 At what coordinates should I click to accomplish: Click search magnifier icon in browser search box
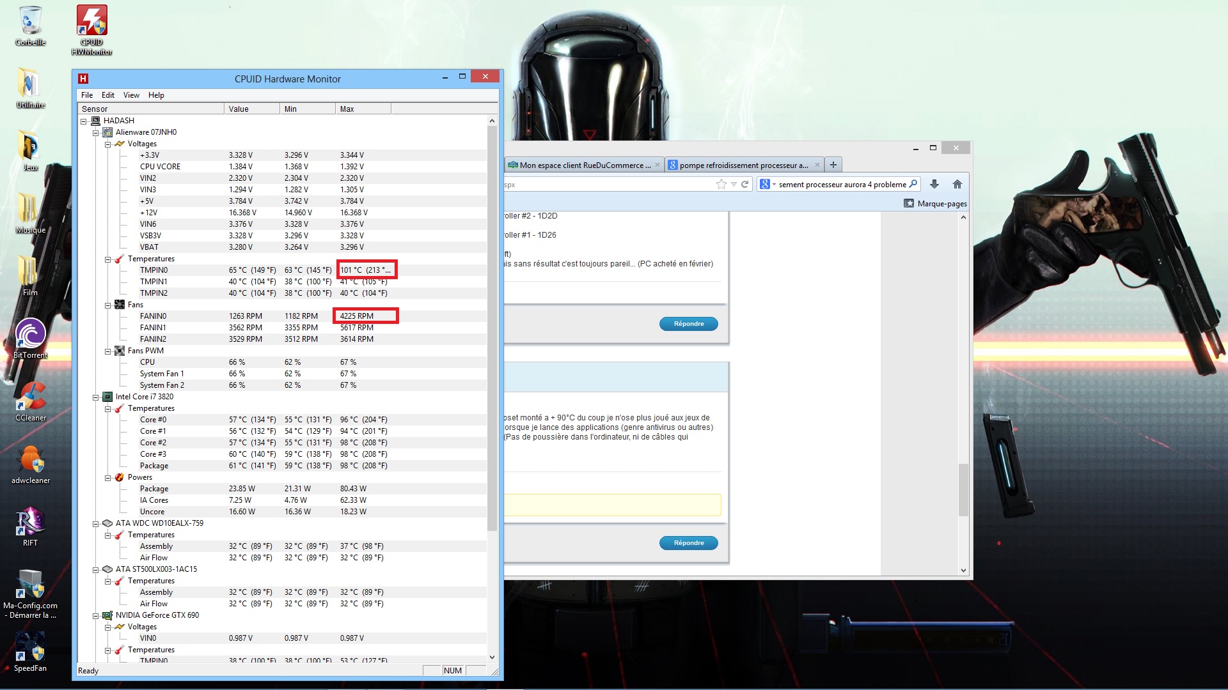[x=913, y=184]
